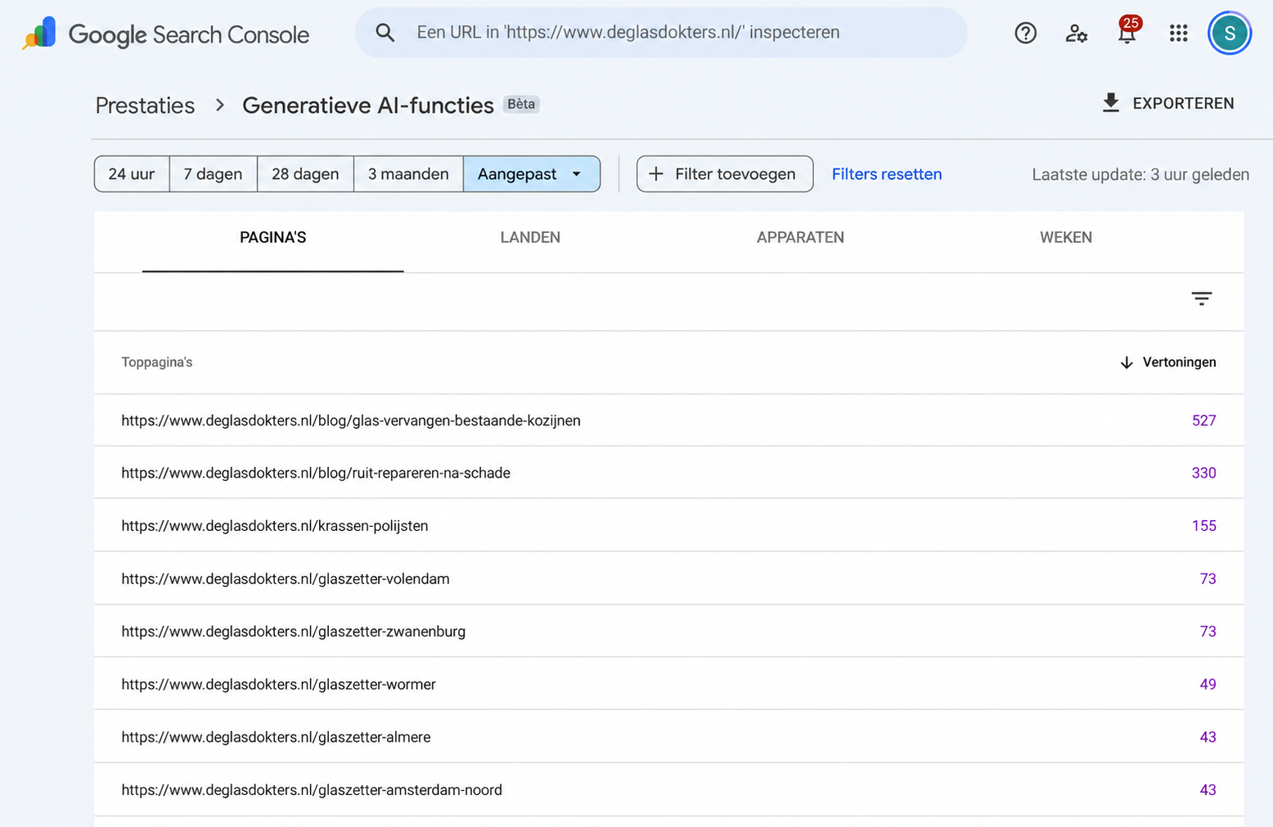The height and width of the screenshot is (827, 1273).
Task: Open the account avatar S
Action: coord(1230,33)
